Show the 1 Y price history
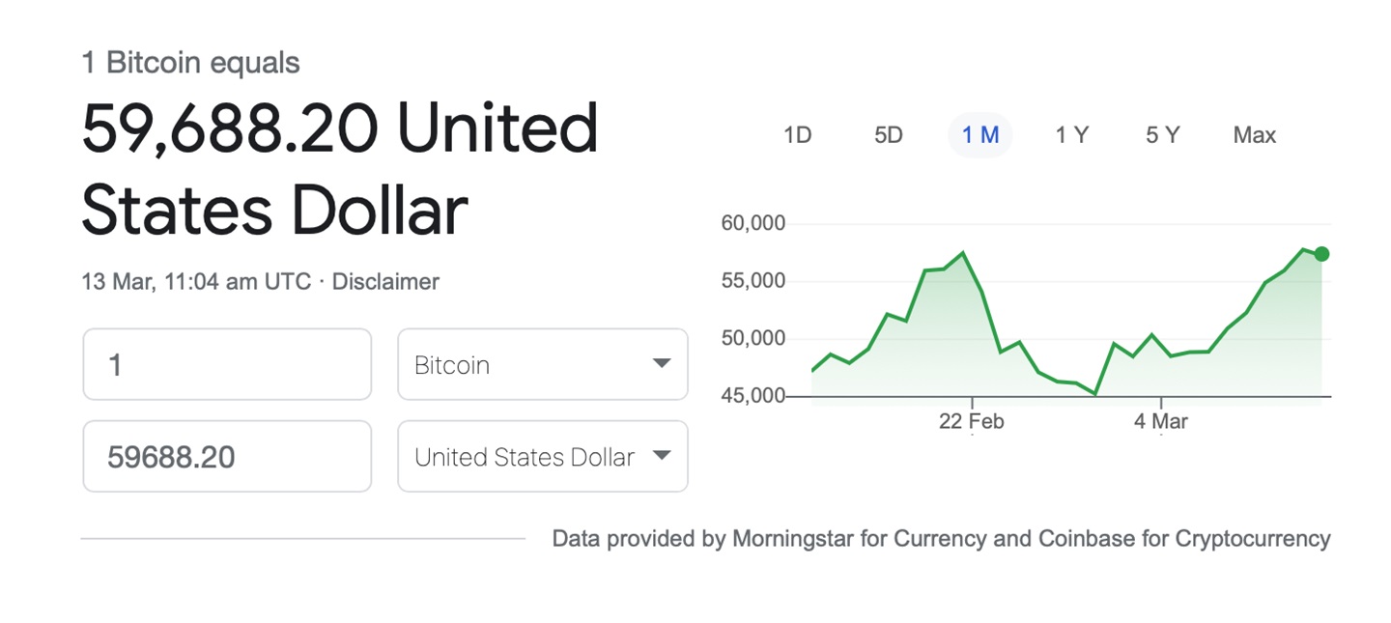 click(1071, 135)
